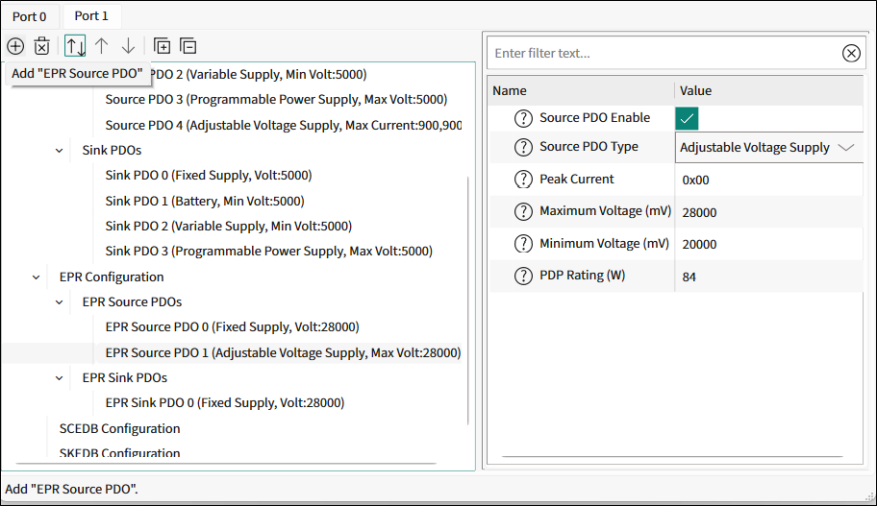Select EPR Sink PDO 0 Fixed Supply
Screen dimensions: 877x506
[225, 403]
